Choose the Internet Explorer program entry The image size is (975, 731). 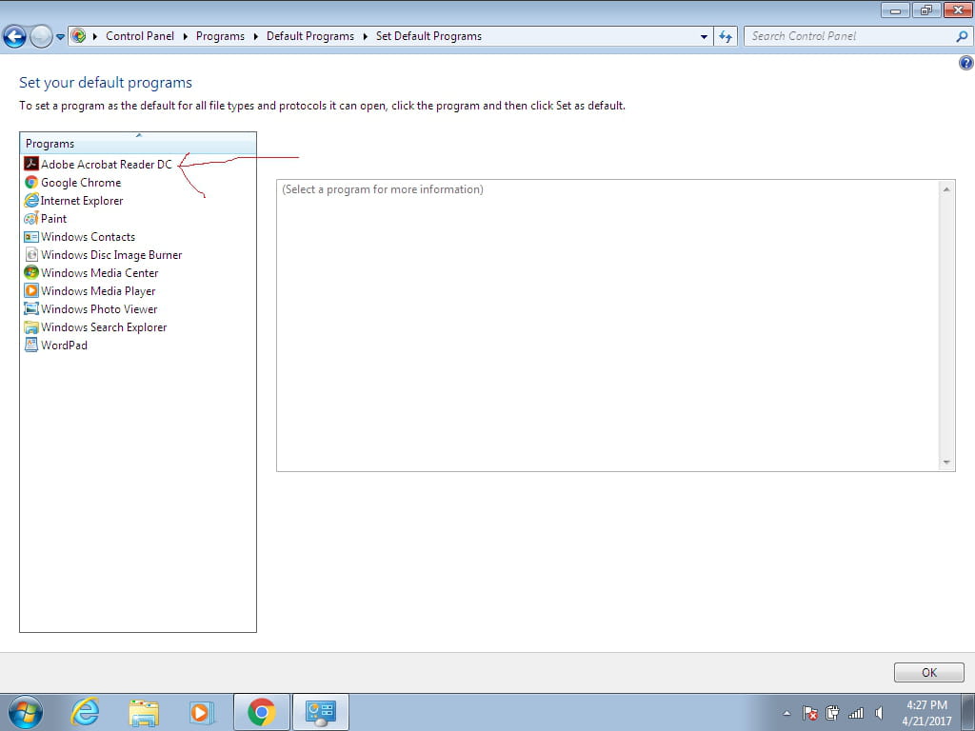[81, 201]
